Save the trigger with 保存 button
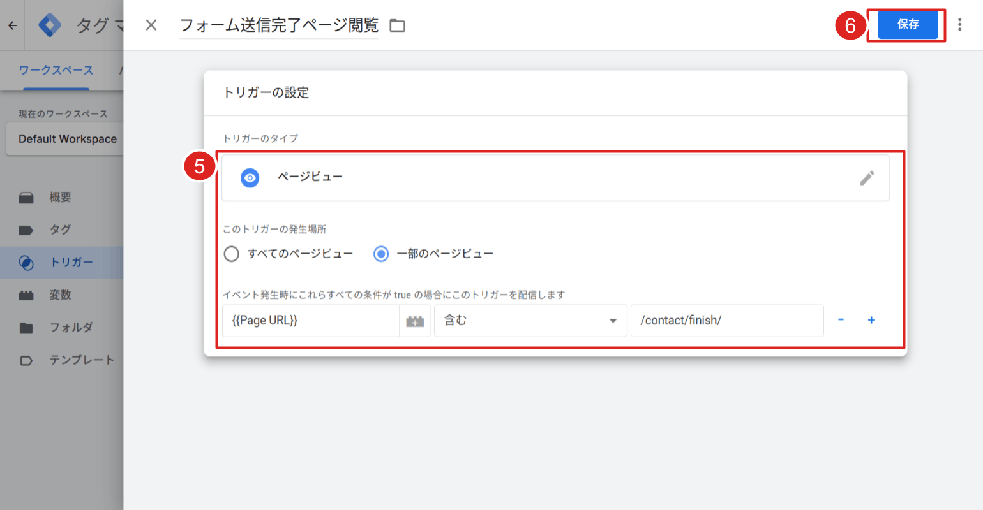Screen dimensions: 983x510 (909, 24)
